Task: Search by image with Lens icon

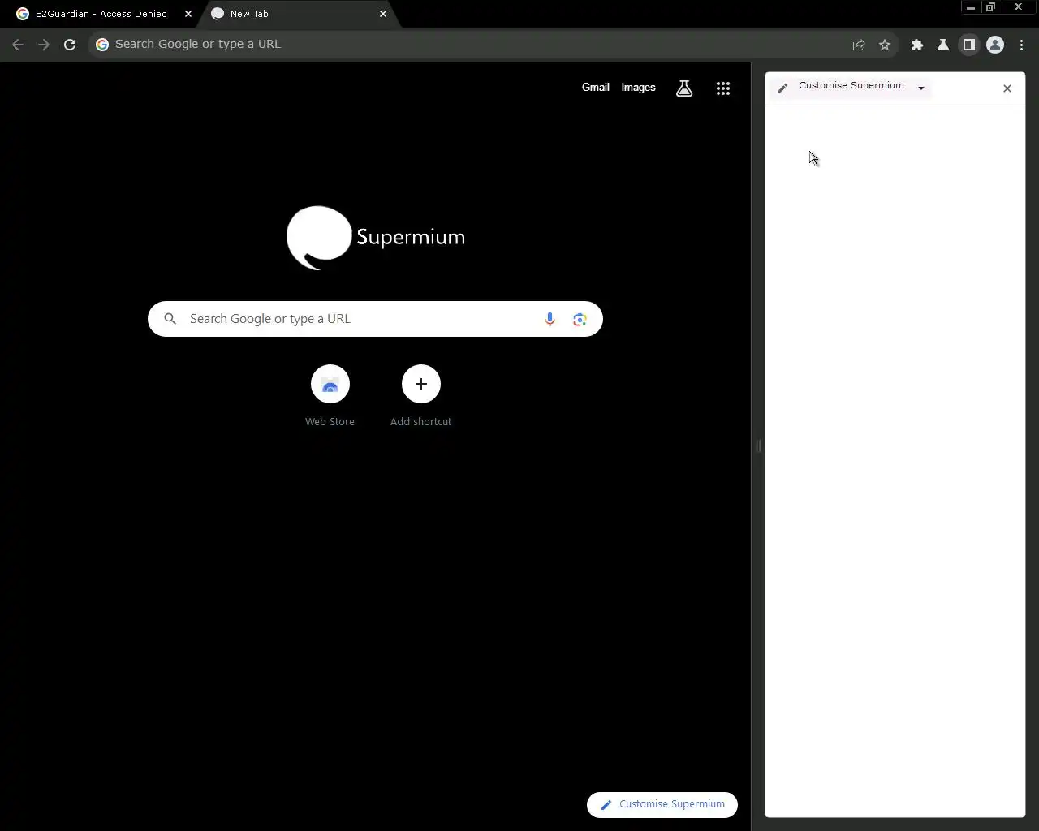Action: 580,320
